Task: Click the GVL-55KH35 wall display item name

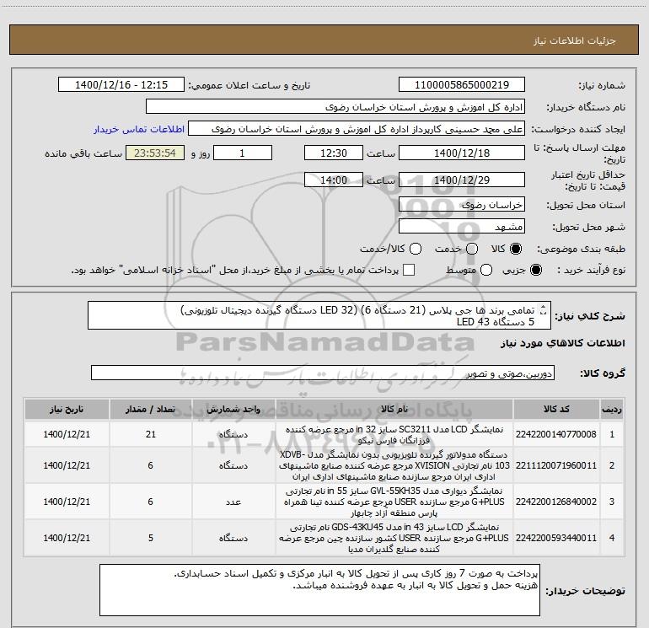Action: click(394, 502)
